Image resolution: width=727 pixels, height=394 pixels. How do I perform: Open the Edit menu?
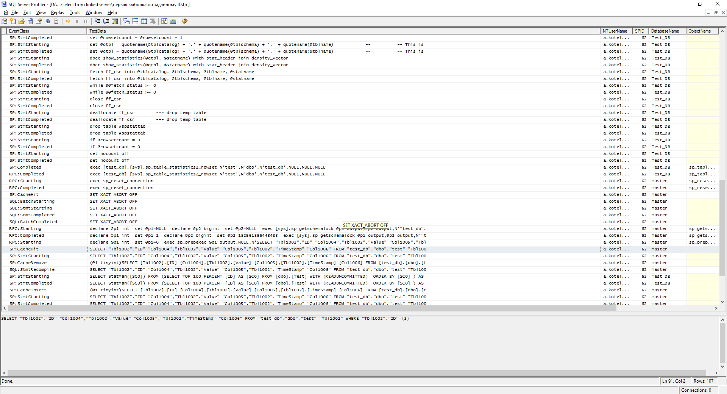click(x=27, y=13)
